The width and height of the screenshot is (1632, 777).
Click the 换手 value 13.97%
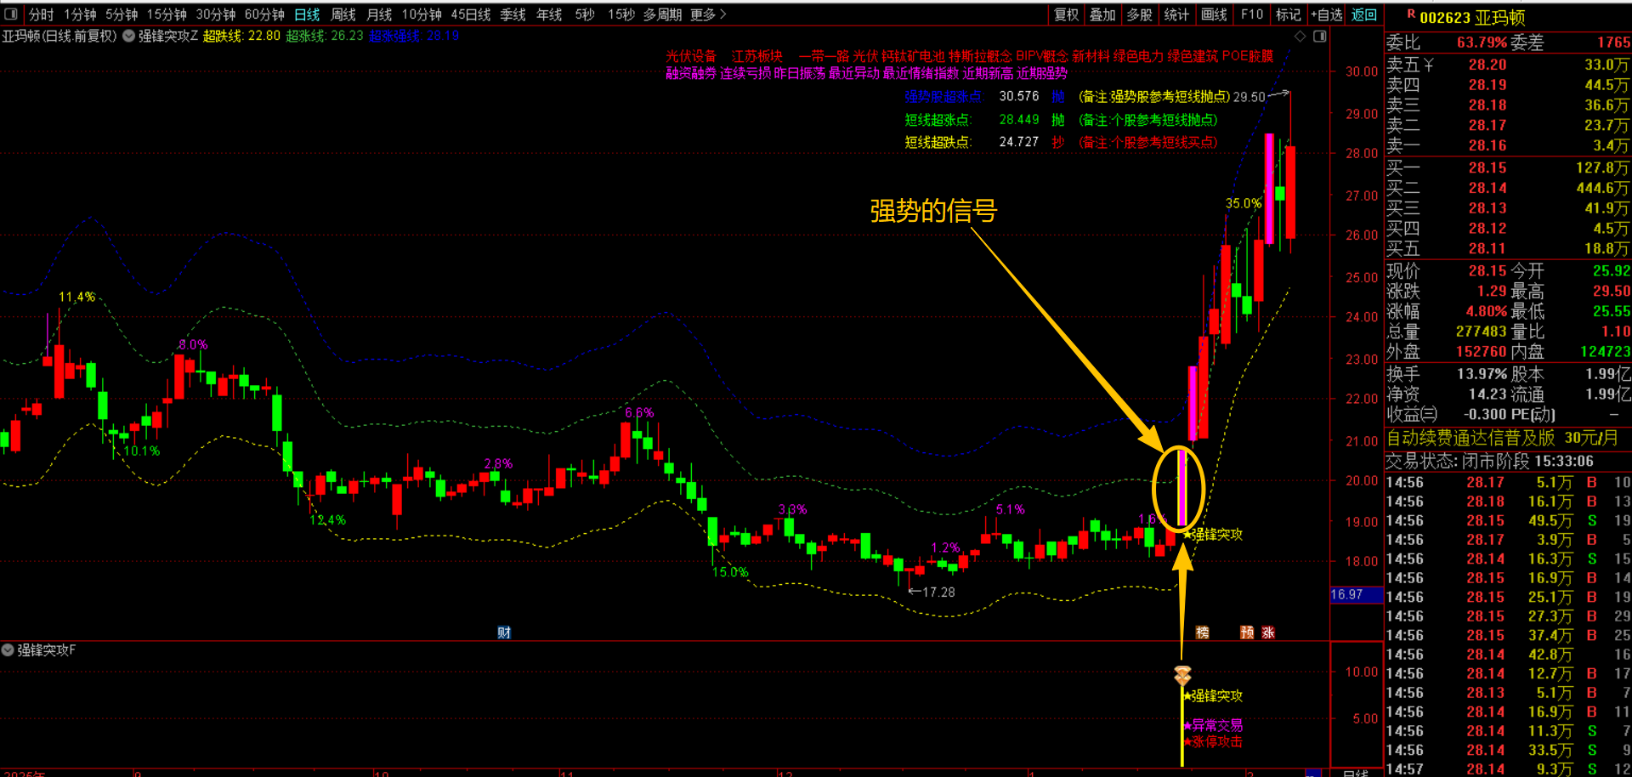[1482, 374]
